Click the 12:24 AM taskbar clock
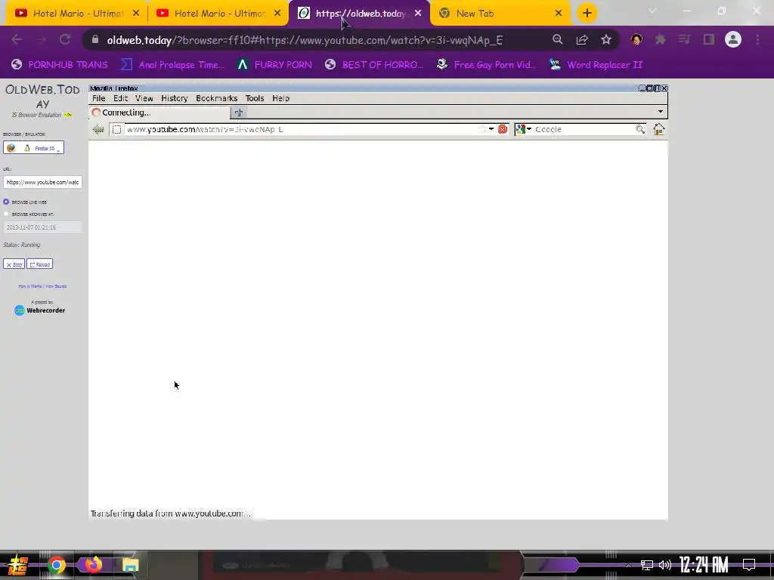The image size is (774, 580). point(704,565)
